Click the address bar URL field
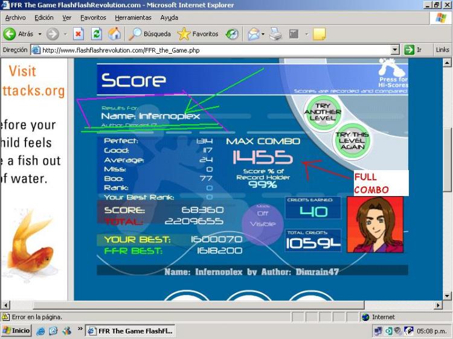 (211, 50)
